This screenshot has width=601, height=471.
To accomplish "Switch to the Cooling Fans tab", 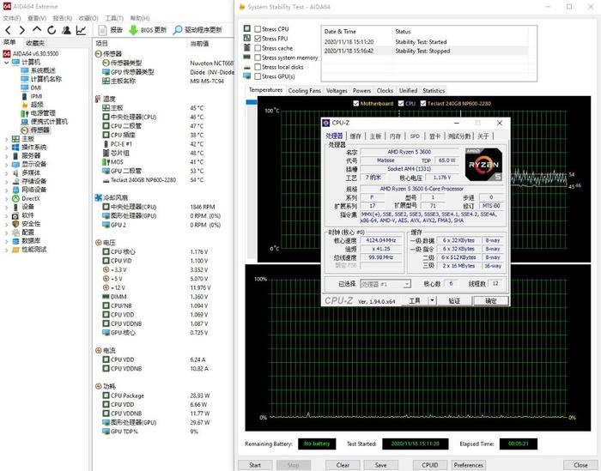I will tap(304, 91).
